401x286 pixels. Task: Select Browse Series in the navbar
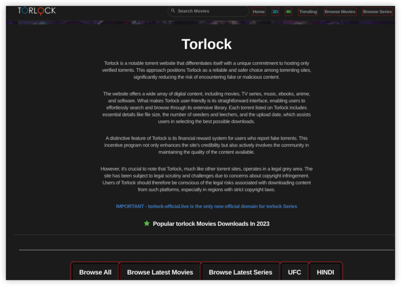tap(377, 12)
